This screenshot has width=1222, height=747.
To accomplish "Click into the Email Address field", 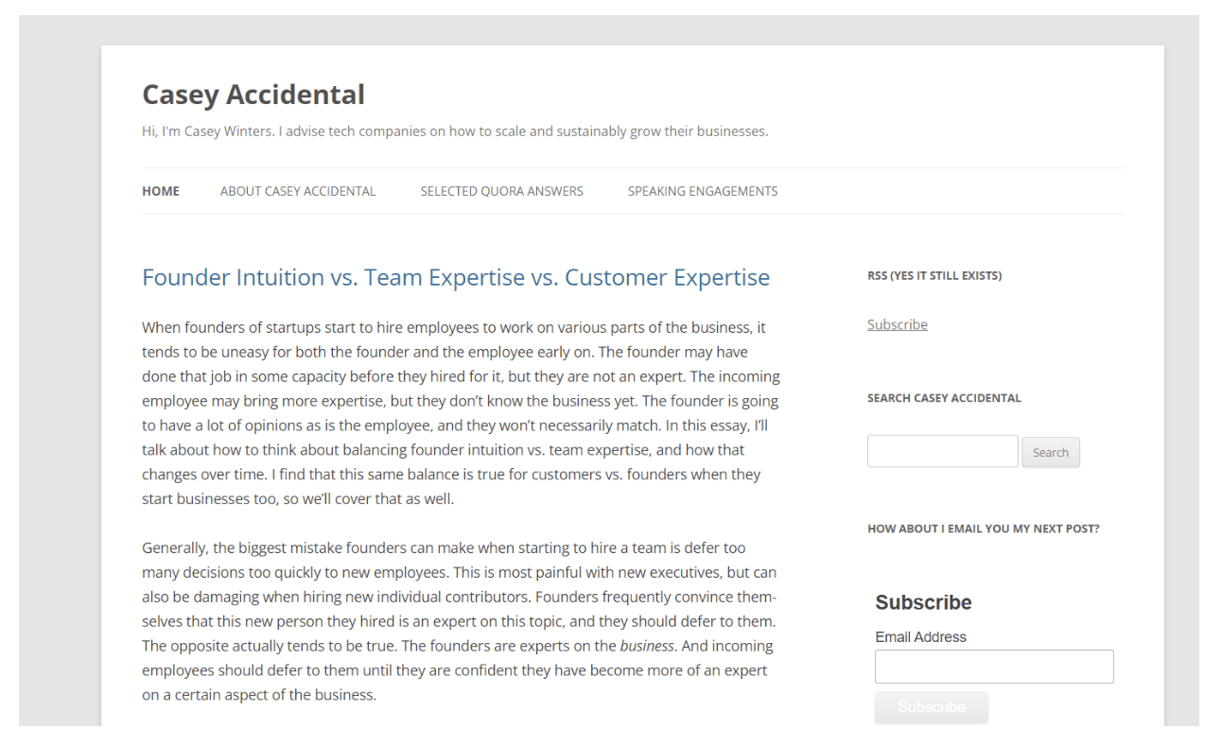I will (x=994, y=667).
